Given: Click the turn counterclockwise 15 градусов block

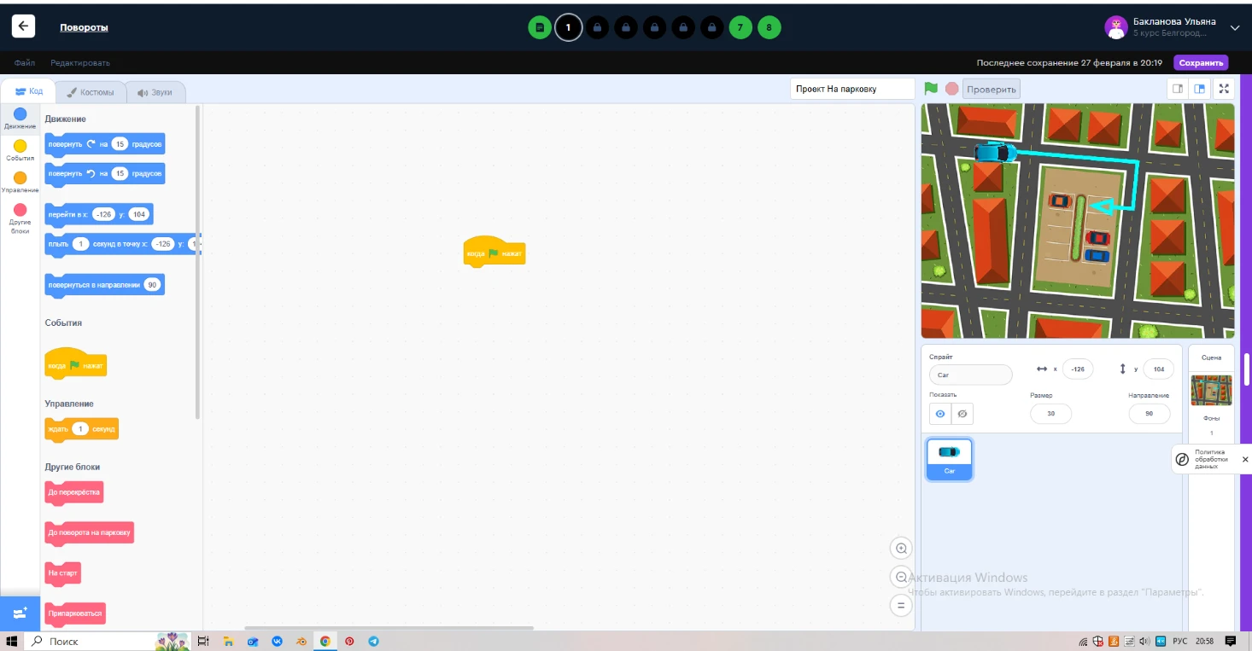Looking at the screenshot, I should (x=104, y=173).
